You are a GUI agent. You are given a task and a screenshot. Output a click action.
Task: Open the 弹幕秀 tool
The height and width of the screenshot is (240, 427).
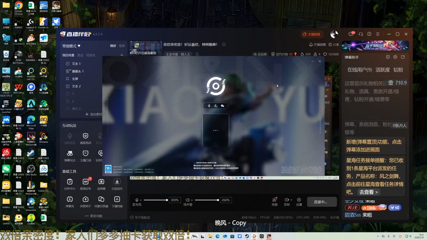click(x=70, y=202)
